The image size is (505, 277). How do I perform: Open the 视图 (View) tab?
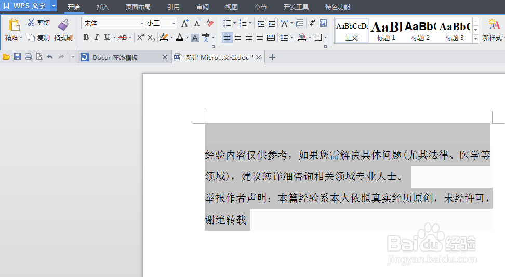232,7
